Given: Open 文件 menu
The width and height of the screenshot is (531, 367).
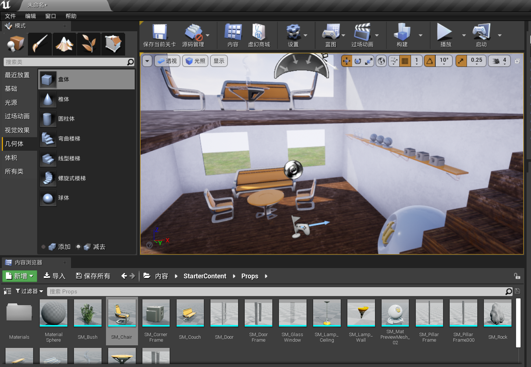Looking at the screenshot, I should click(10, 16).
